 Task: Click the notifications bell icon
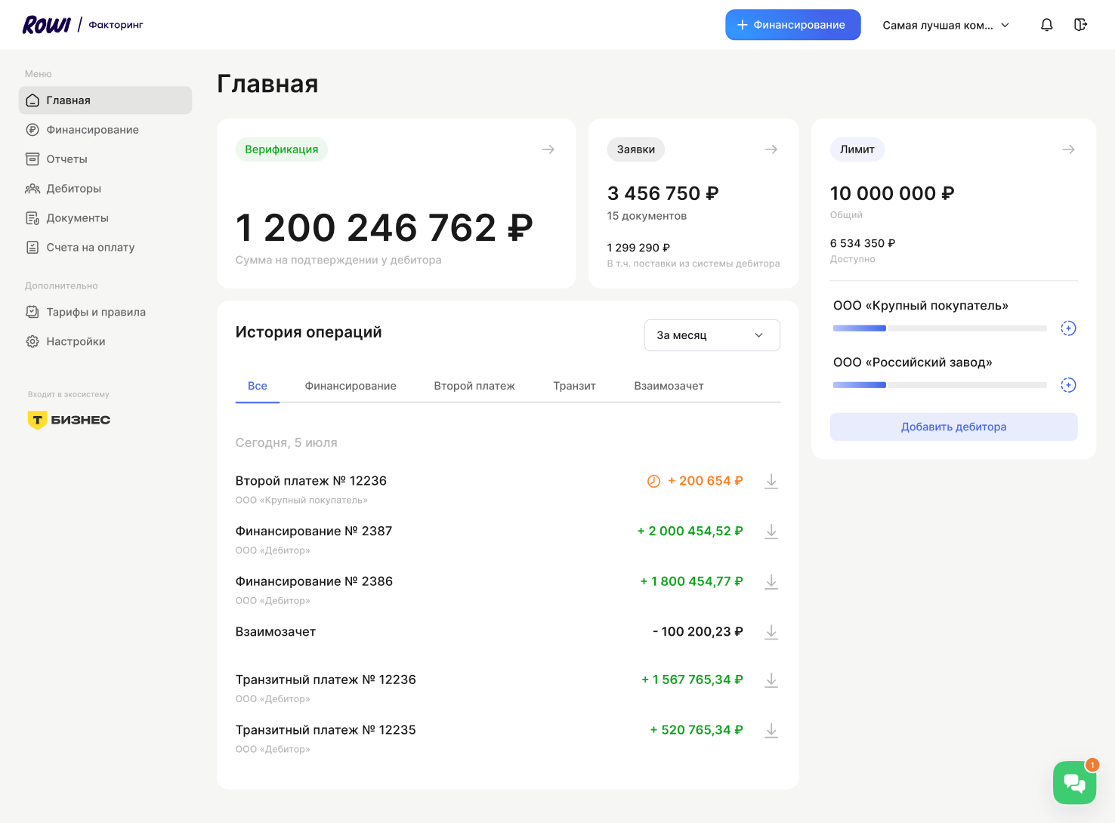pos(1046,25)
